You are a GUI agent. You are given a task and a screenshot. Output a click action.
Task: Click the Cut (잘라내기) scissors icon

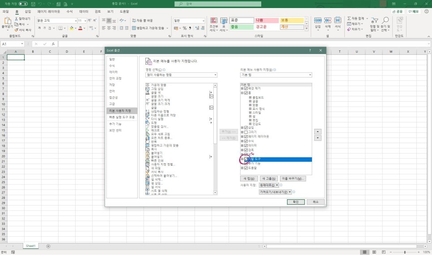[x=16, y=18]
